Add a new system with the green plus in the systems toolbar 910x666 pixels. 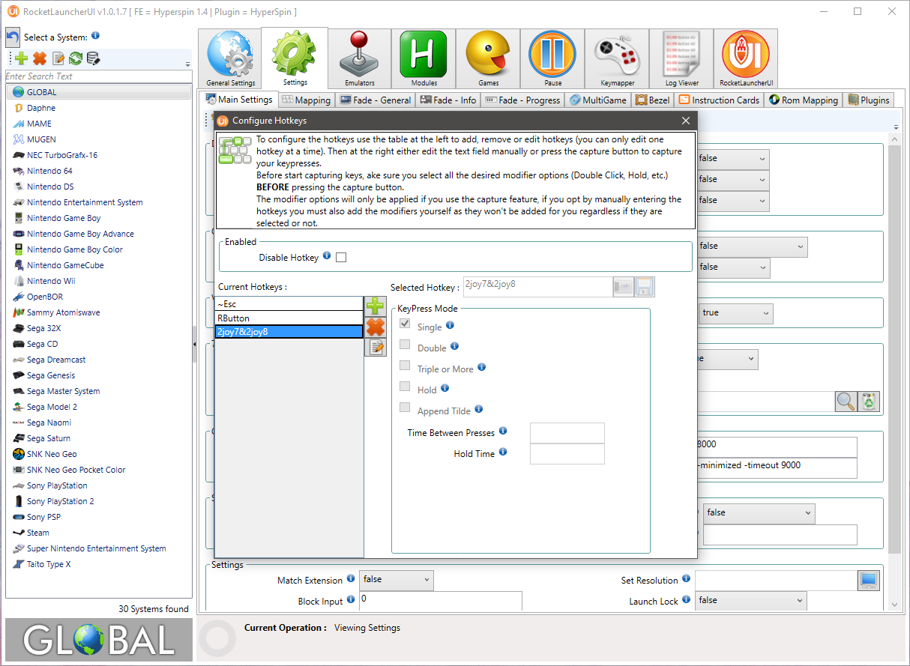click(21, 58)
